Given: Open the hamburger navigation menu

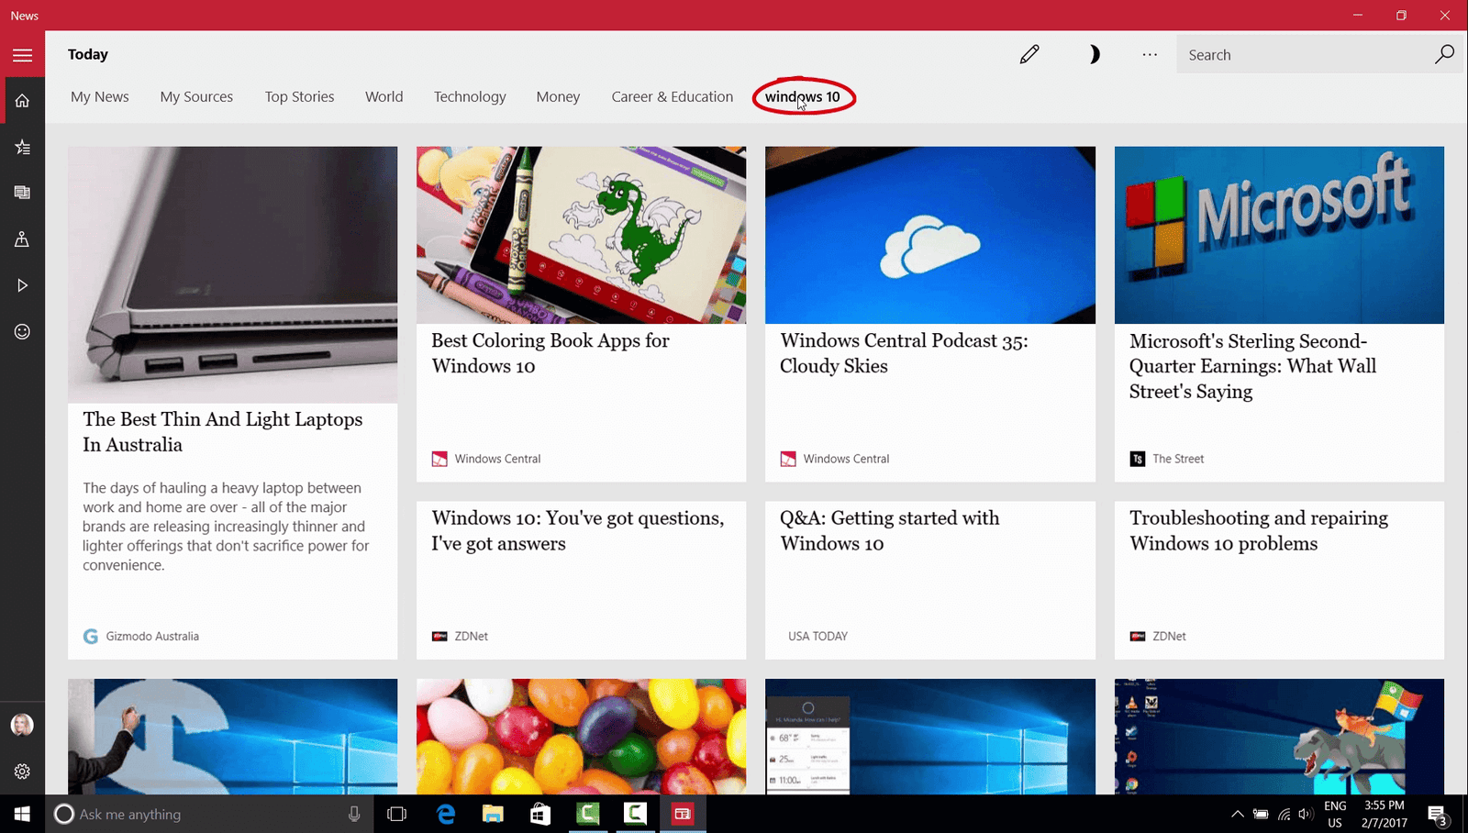Looking at the screenshot, I should point(22,55).
